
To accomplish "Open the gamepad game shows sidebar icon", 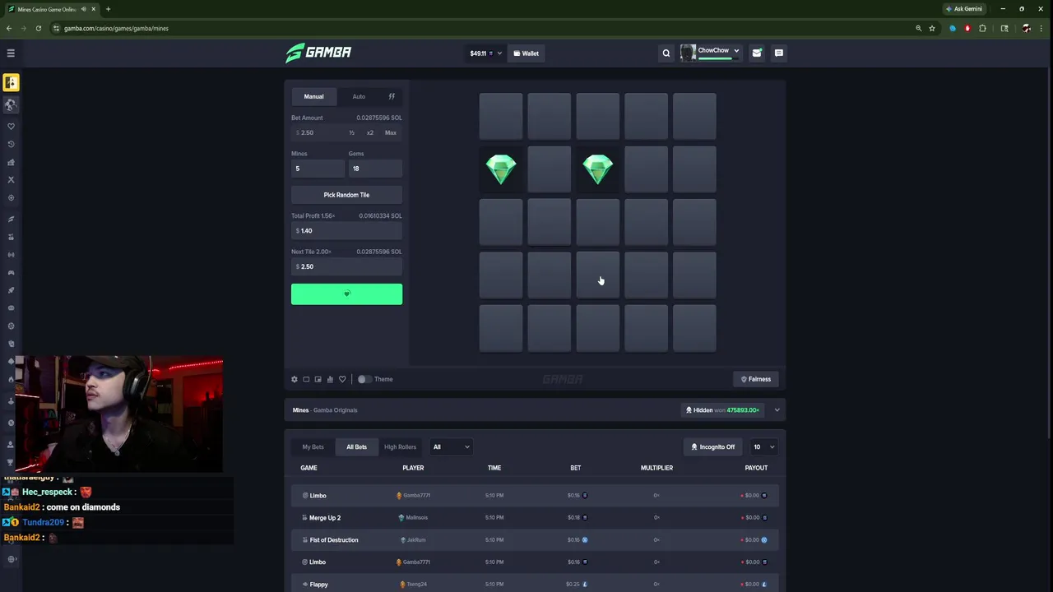I will click(11, 272).
